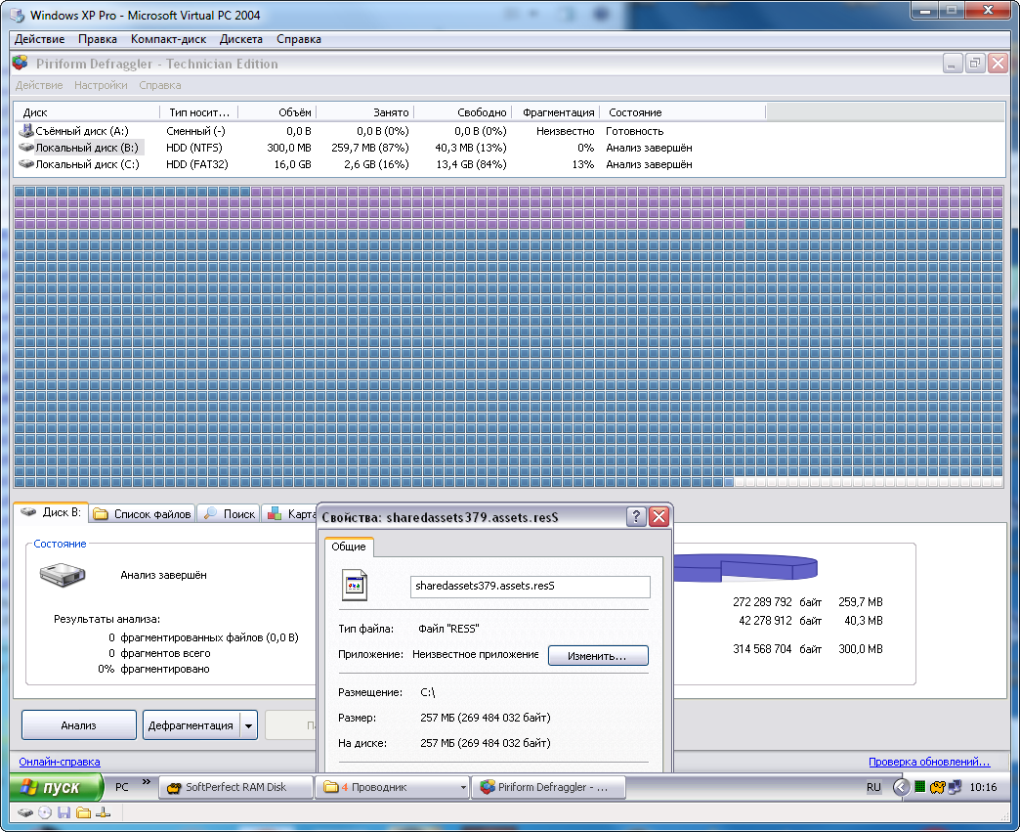The height and width of the screenshot is (832, 1020).
Task: Open the Компакт-диск menu
Action: click(x=168, y=39)
